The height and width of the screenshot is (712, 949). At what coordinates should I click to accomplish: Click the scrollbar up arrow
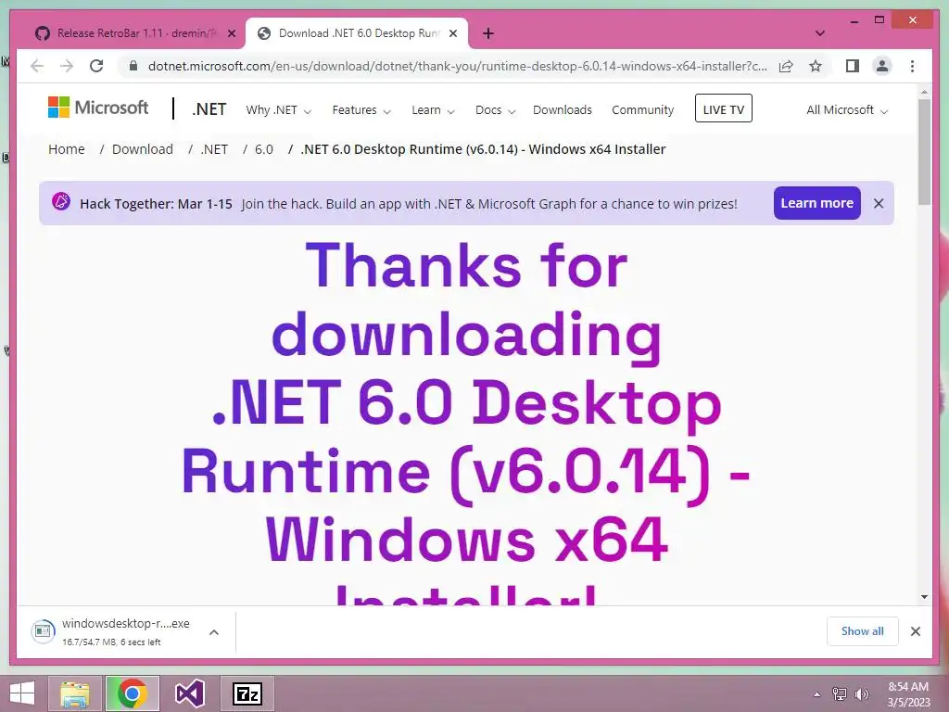point(924,93)
